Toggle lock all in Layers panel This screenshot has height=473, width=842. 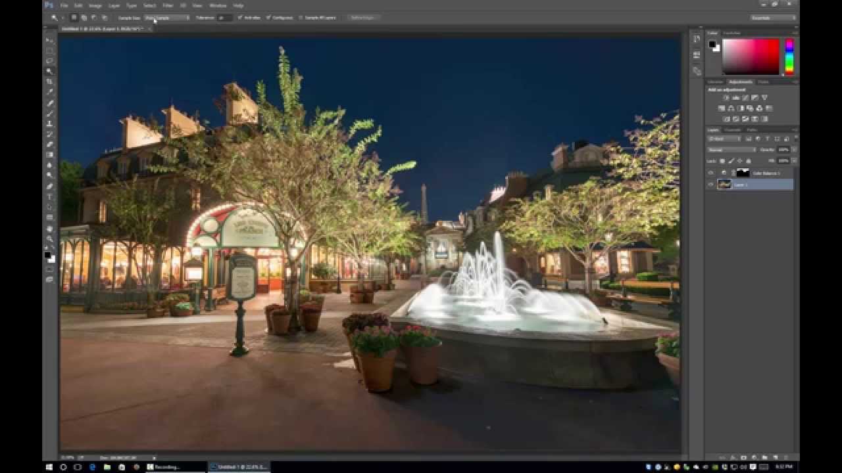[x=749, y=161]
